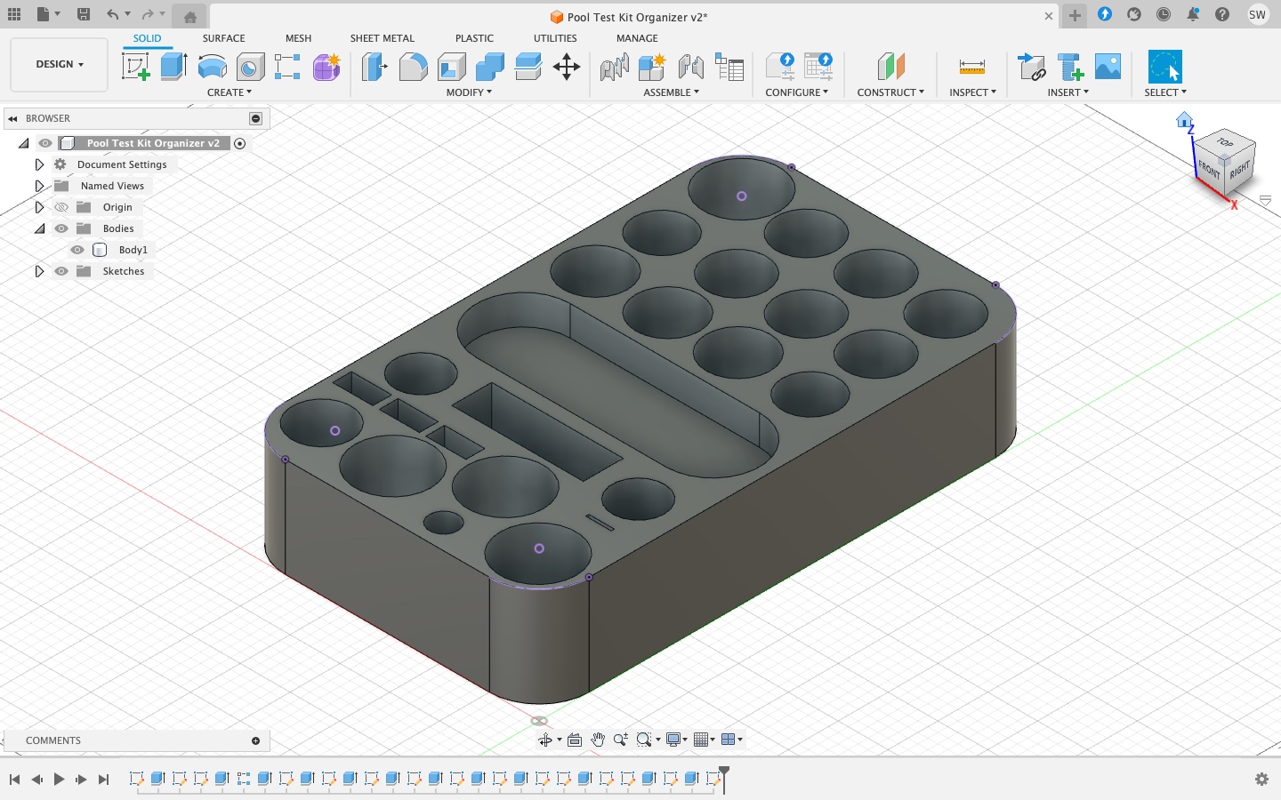Toggle visibility of the Bodies folder
1281x800 pixels.
pos(61,228)
